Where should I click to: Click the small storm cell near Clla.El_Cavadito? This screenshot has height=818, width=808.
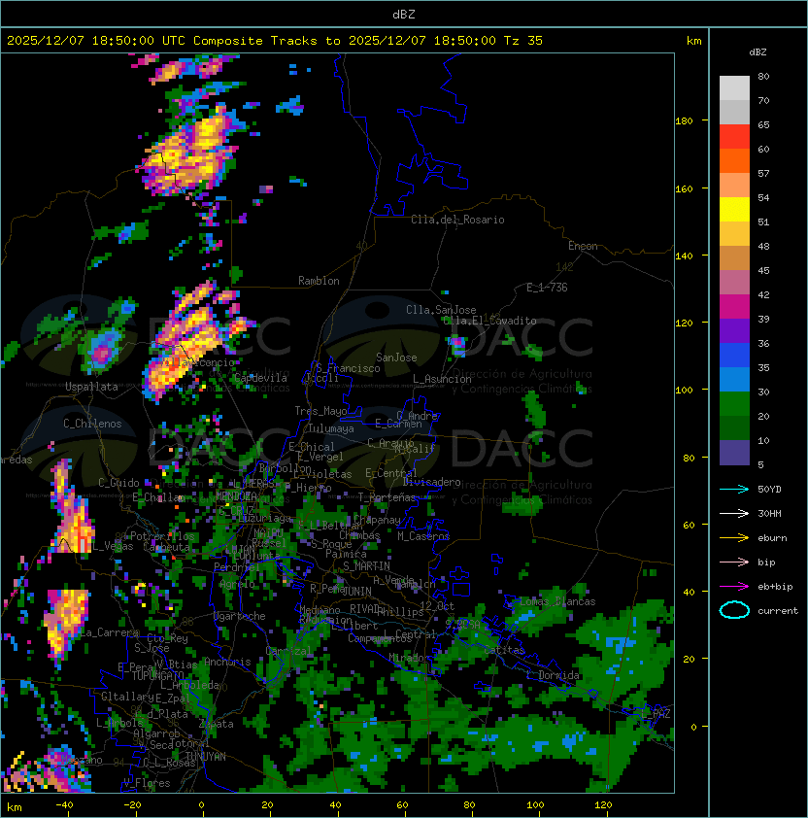pos(458,346)
